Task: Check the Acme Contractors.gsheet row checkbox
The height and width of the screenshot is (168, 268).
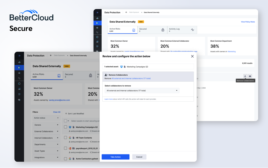Action: click(x=65, y=159)
